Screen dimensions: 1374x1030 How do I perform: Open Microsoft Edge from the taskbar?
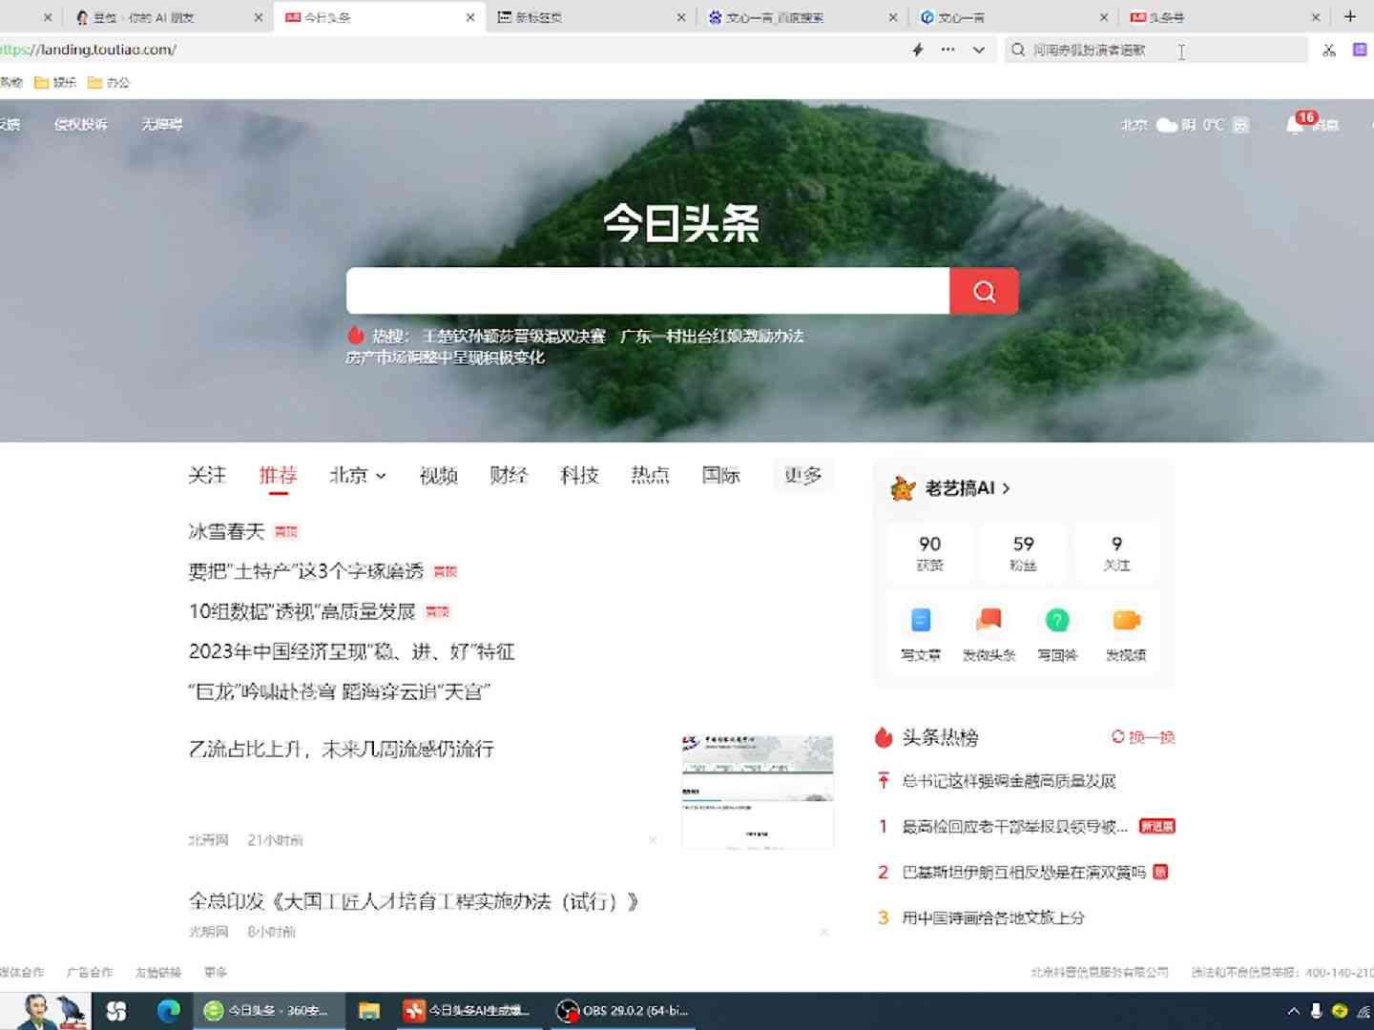(x=169, y=1010)
